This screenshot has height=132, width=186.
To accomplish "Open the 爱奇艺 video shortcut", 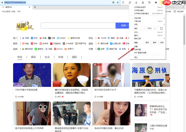I will pos(39,49).
